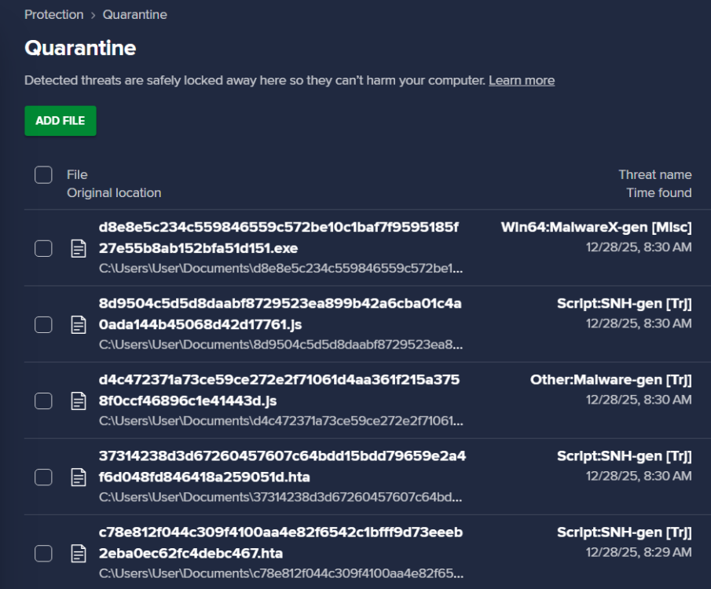Click the Time found header

(x=659, y=192)
